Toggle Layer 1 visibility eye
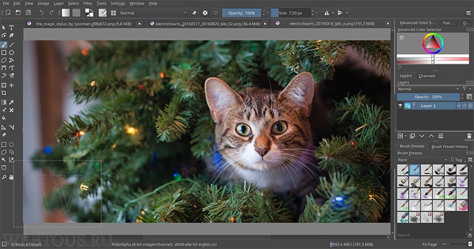Screen dimensions: 474x249 401,106
